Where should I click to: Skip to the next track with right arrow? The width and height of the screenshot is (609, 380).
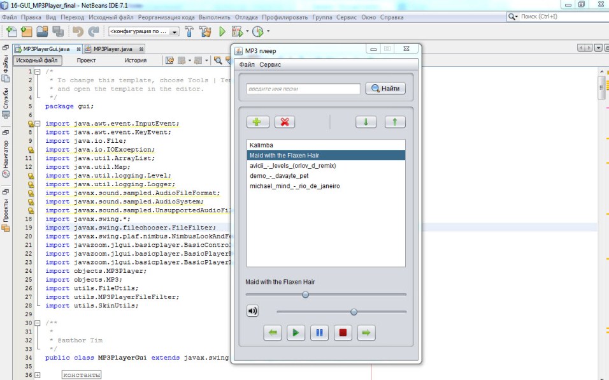click(366, 332)
